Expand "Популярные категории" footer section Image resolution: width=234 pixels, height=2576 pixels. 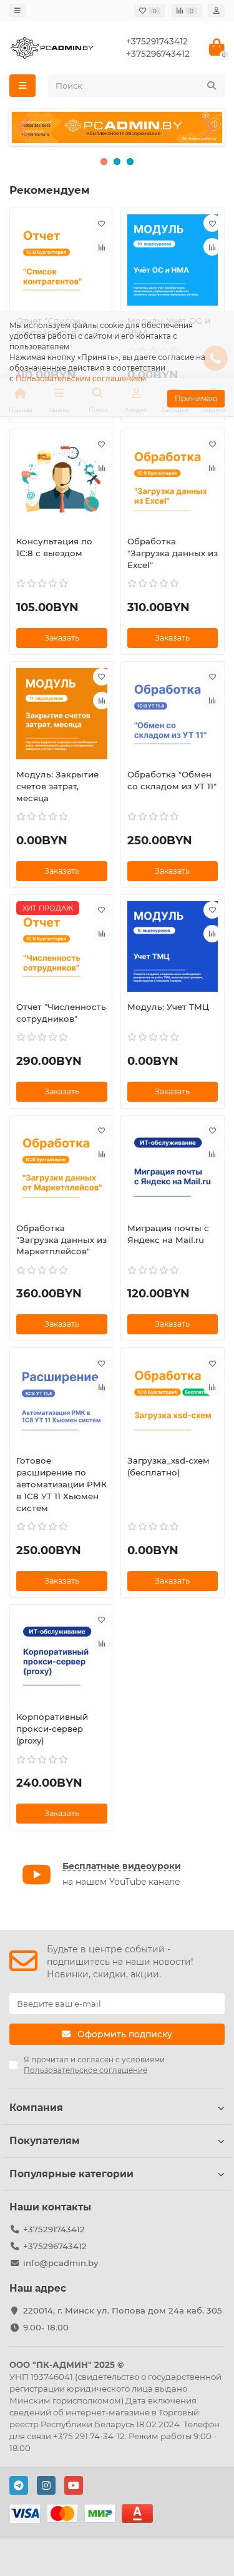pyautogui.click(x=117, y=2173)
